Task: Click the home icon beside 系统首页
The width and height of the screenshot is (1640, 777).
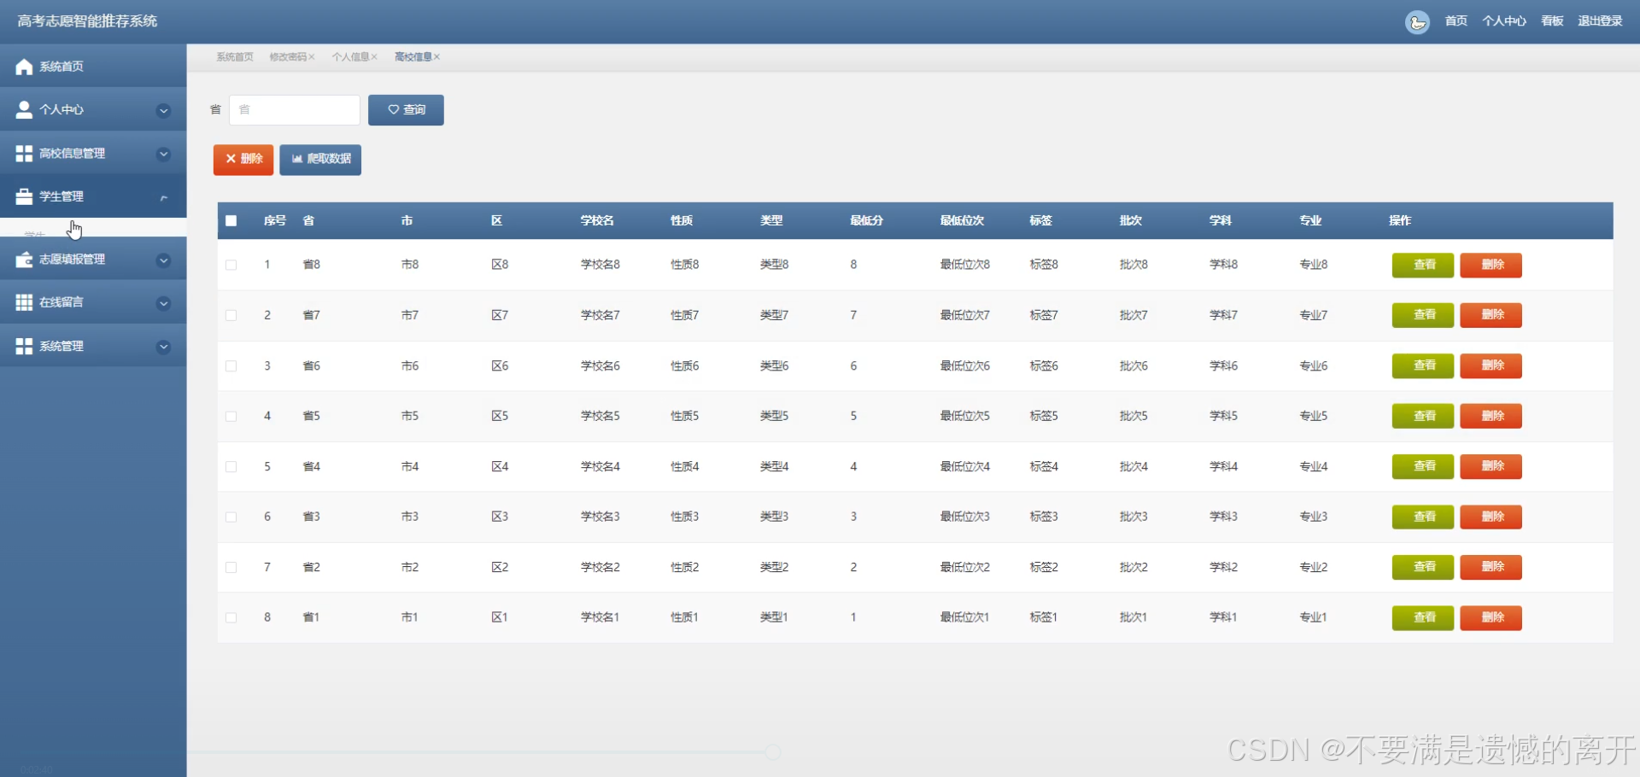Action: pyautogui.click(x=24, y=67)
